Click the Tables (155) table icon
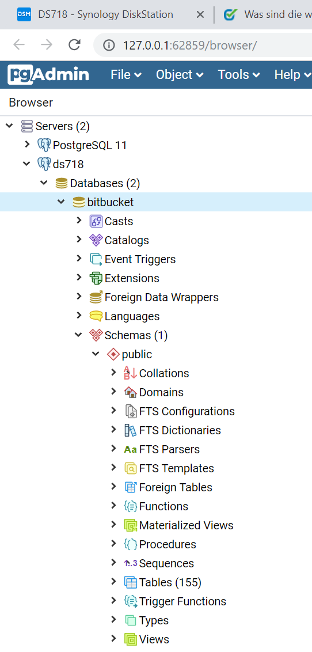 coord(131,582)
